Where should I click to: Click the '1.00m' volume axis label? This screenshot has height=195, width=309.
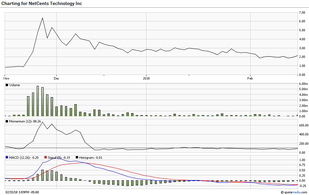tap(303, 111)
